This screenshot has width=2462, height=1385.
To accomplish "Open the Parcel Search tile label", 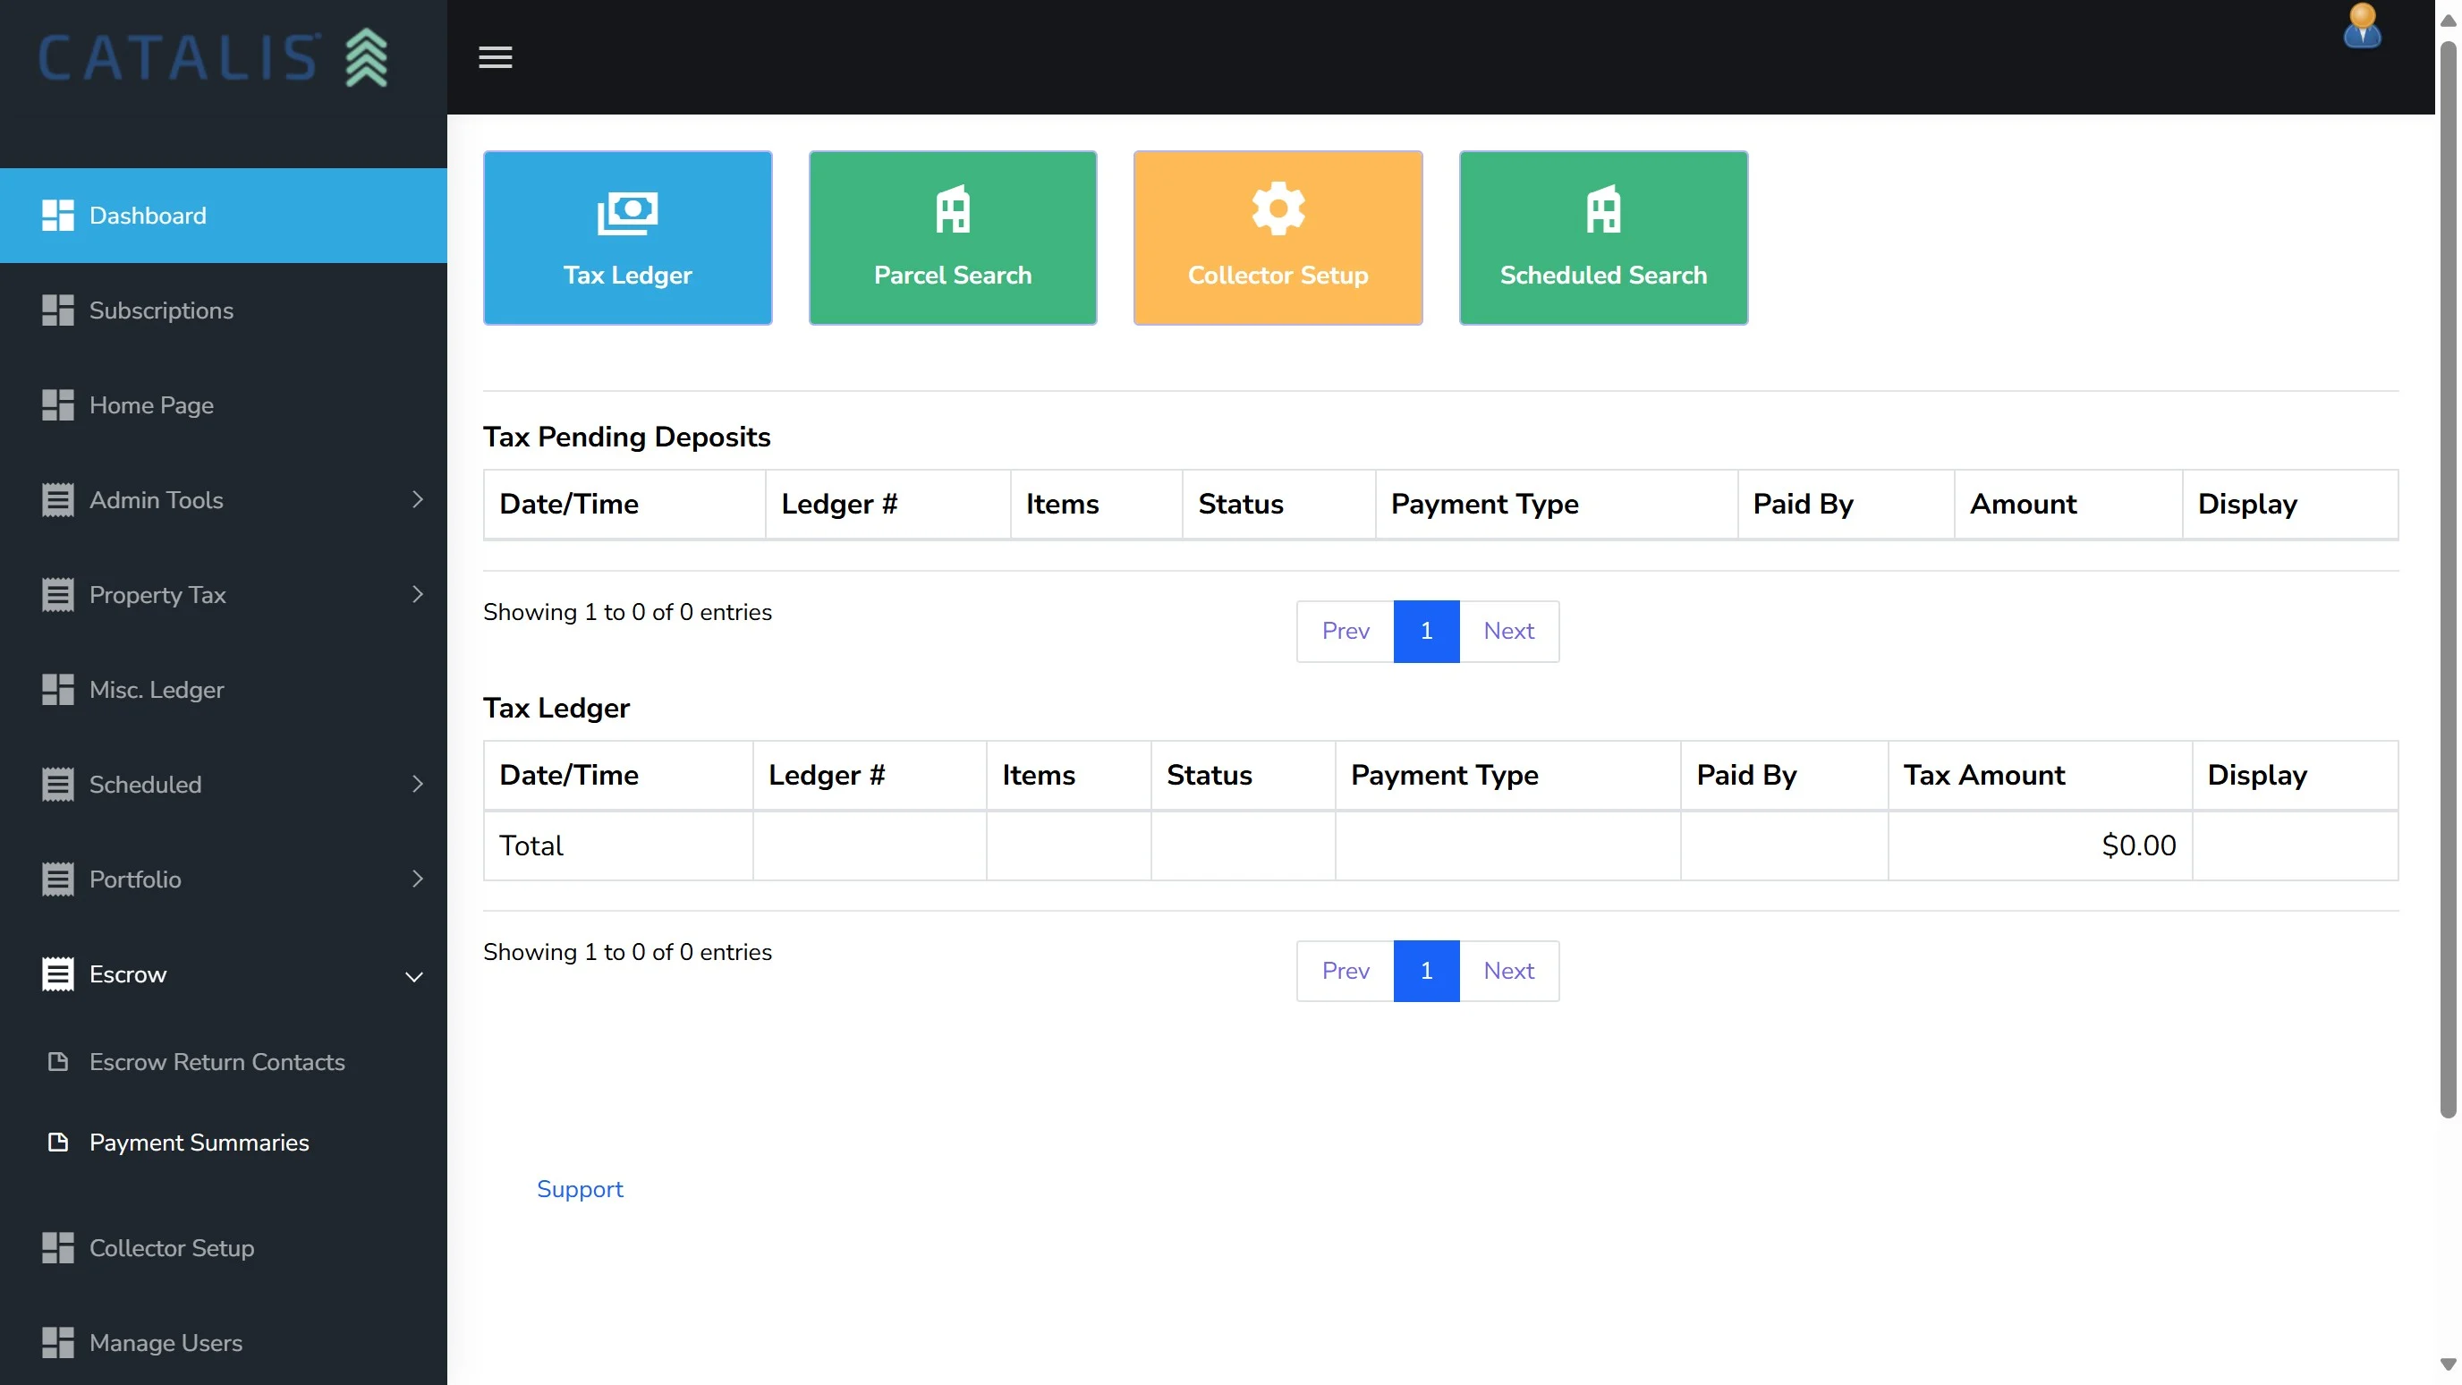I will pos(952,275).
